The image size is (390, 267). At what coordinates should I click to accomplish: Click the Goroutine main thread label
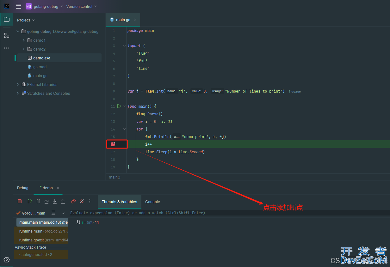33,213
